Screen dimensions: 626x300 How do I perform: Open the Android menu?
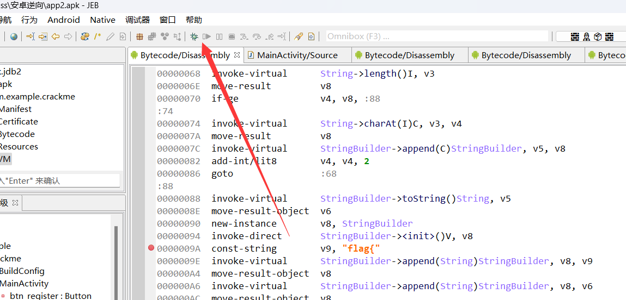point(63,20)
